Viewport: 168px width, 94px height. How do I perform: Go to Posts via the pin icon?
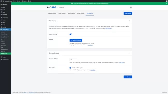click(x=1, y=7)
